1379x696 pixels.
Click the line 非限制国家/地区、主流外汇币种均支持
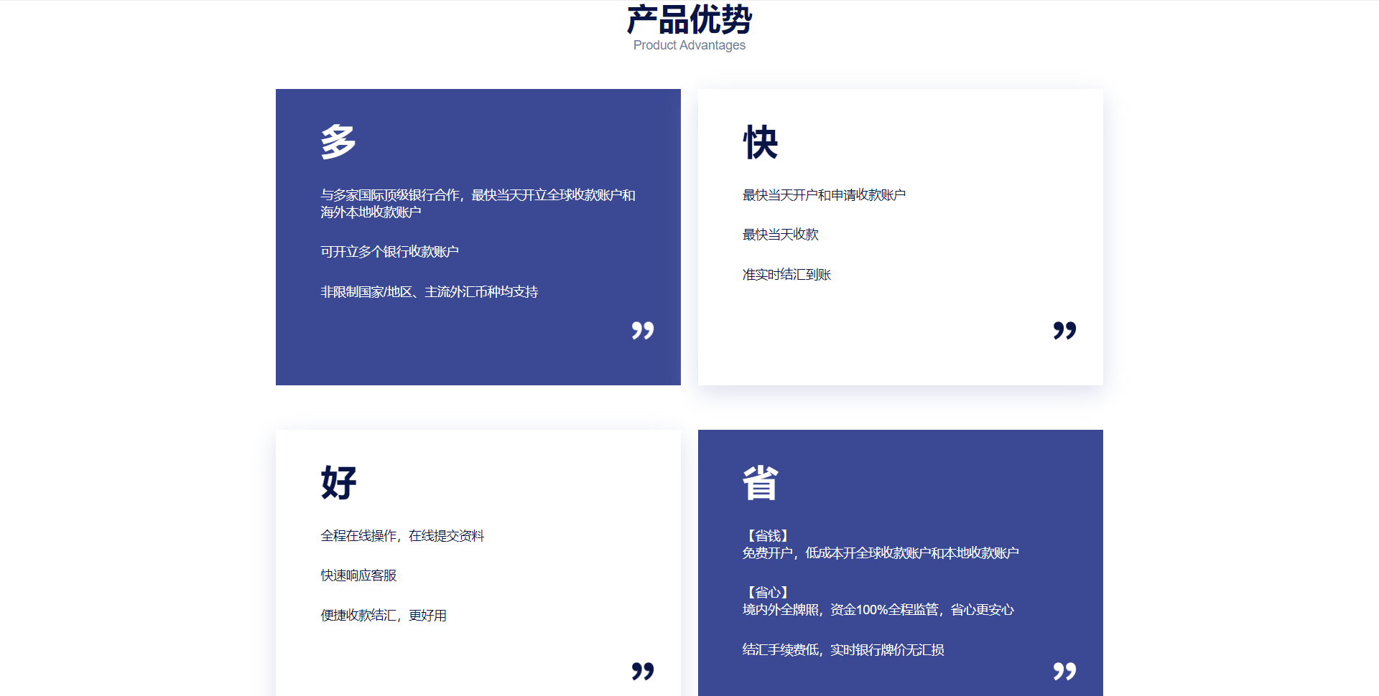(430, 292)
